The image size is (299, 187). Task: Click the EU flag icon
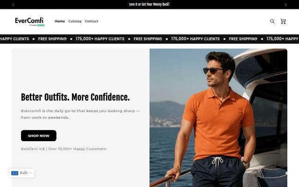[x=14, y=173]
